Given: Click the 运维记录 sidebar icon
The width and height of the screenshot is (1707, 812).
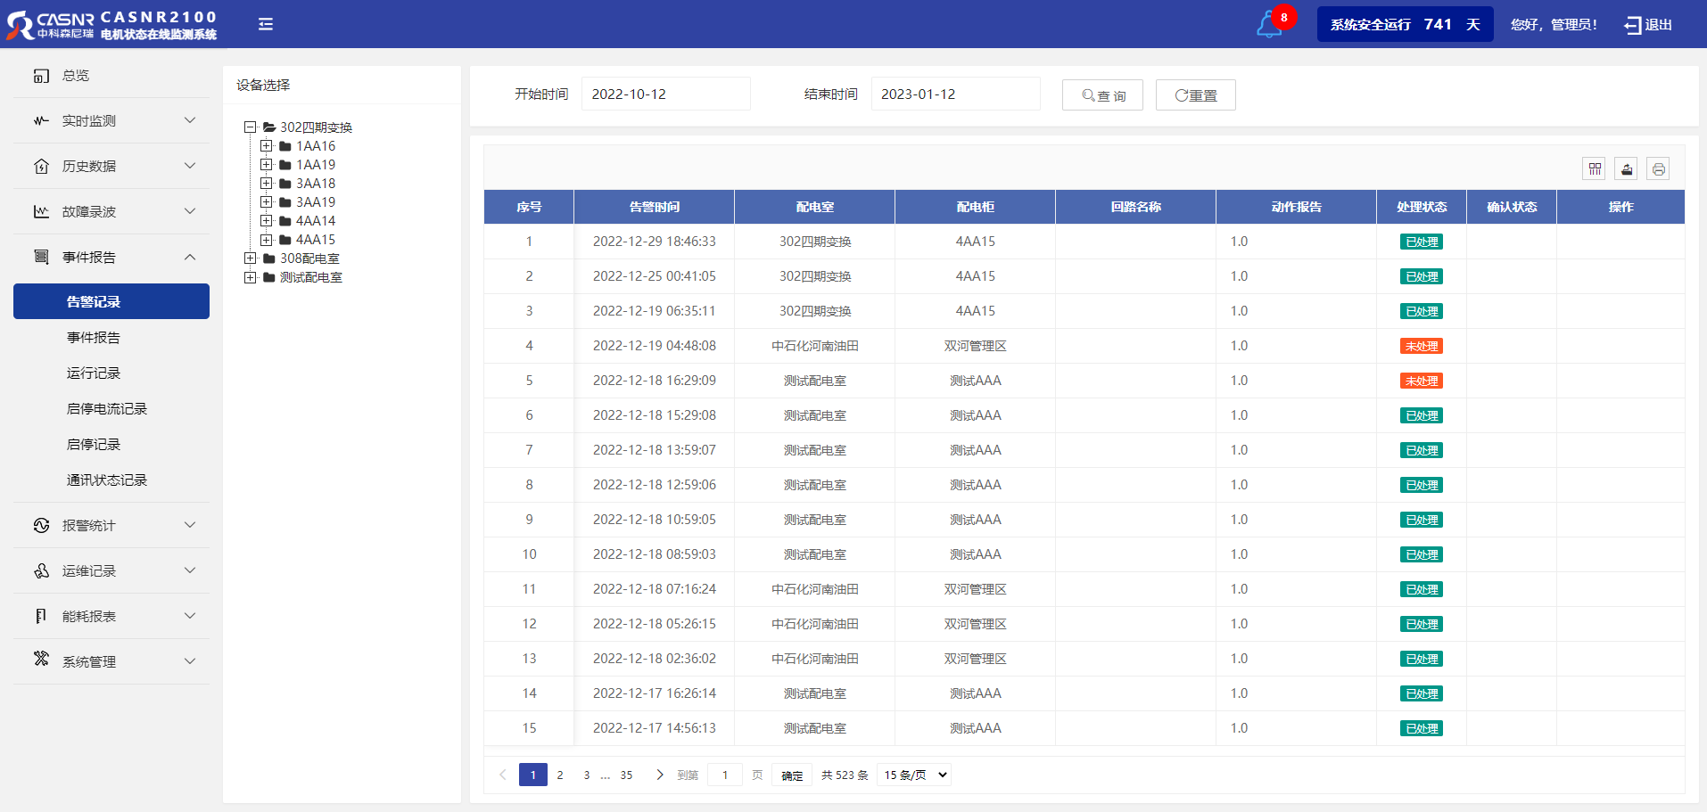Looking at the screenshot, I should pos(41,570).
